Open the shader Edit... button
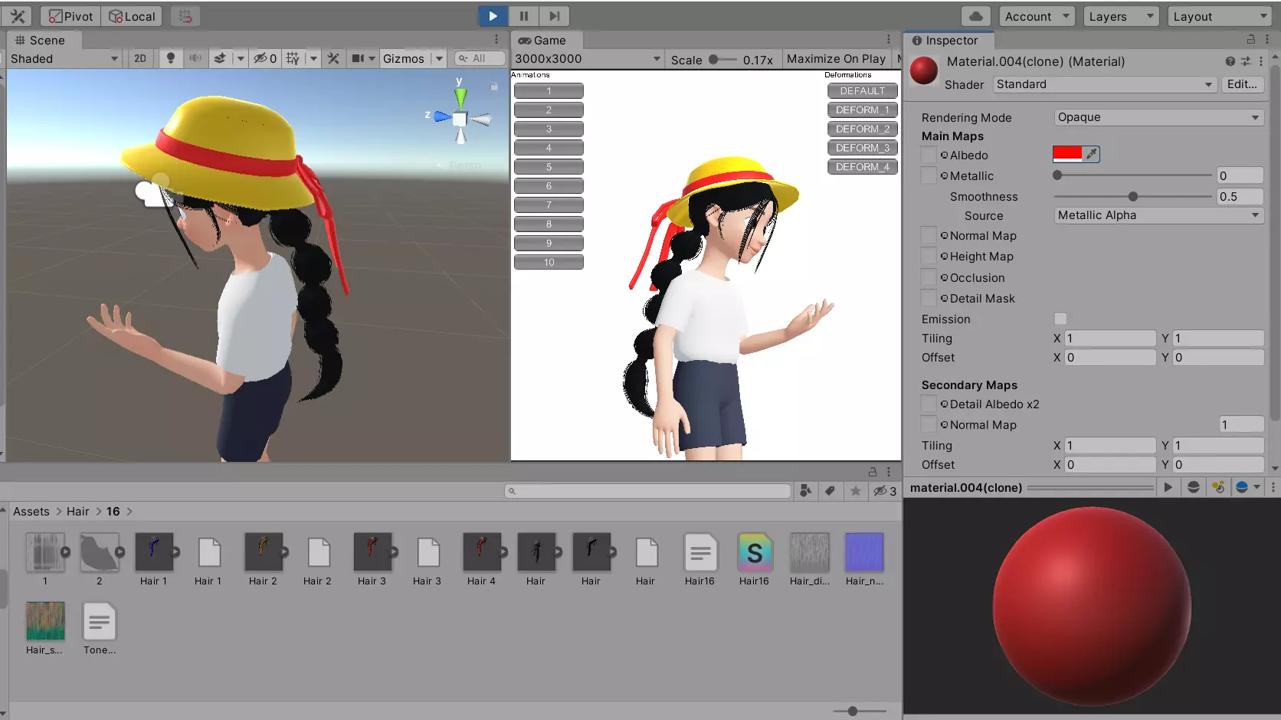 (x=1242, y=84)
